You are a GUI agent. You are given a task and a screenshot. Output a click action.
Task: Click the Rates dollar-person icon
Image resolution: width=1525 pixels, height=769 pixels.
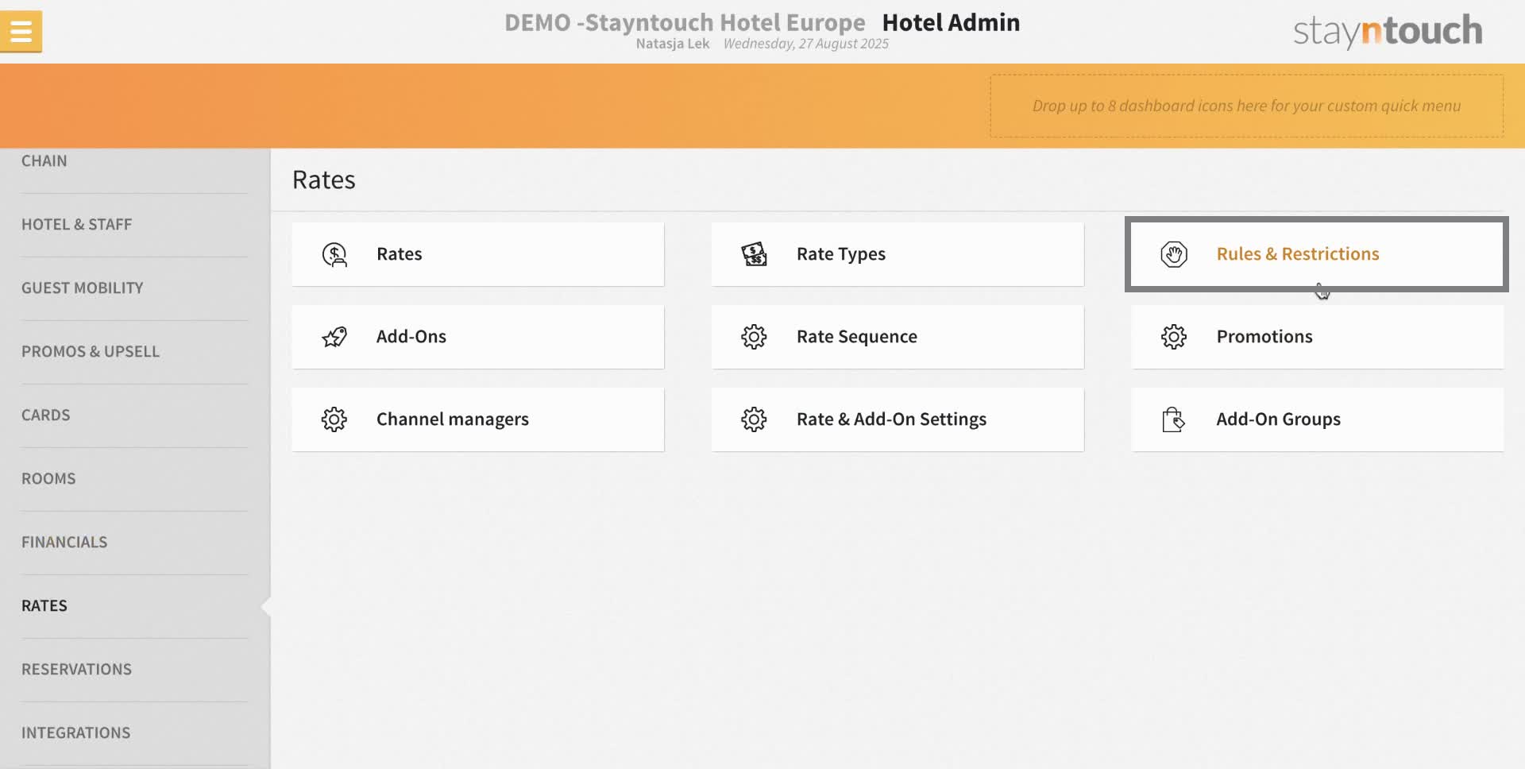pos(334,254)
